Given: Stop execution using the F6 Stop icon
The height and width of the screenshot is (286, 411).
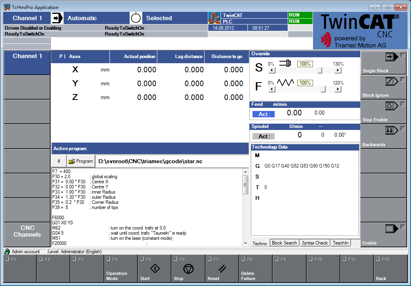Looking at the screenshot, I should (188, 269).
